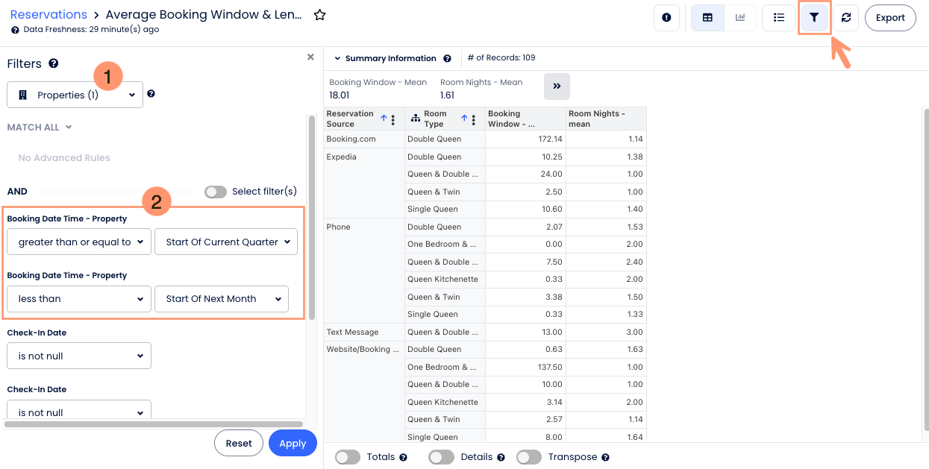The width and height of the screenshot is (929, 469).
Task: Click the Reservations breadcrumb link
Action: [49, 15]
